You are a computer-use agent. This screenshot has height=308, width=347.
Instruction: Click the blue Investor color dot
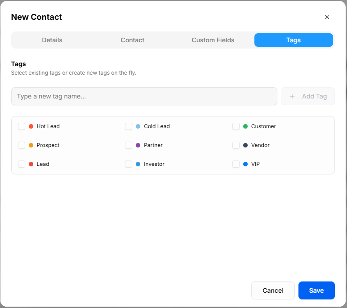(x=138, y=164)
